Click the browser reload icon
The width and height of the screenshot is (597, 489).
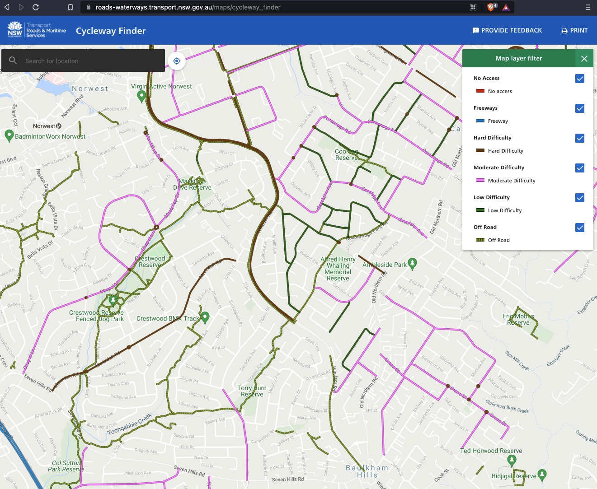click(x=36, y=7)
